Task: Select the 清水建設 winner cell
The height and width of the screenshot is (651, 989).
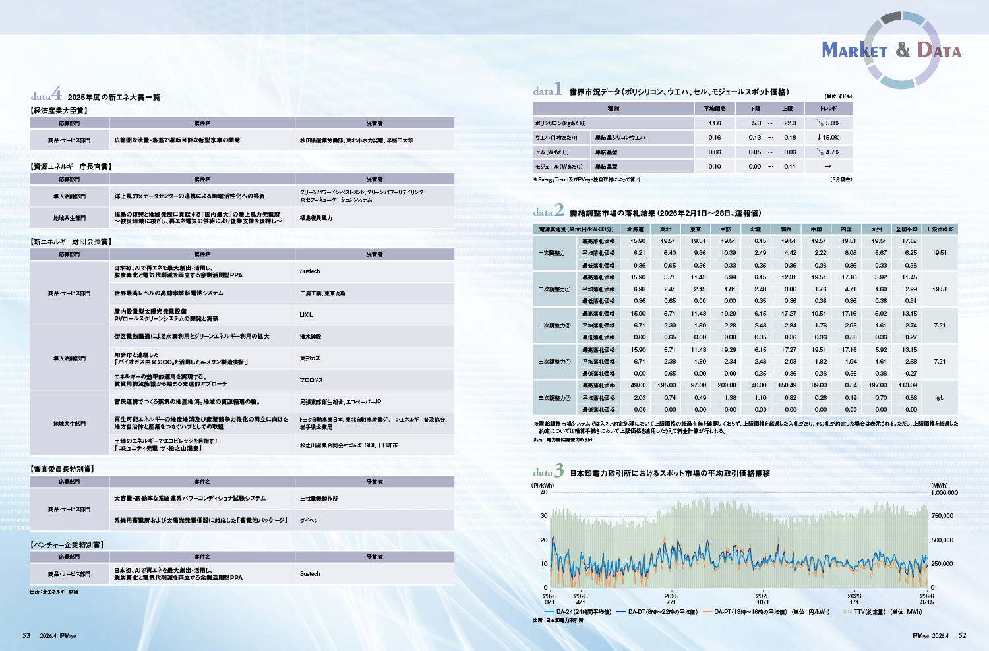Action: [311, 337]
